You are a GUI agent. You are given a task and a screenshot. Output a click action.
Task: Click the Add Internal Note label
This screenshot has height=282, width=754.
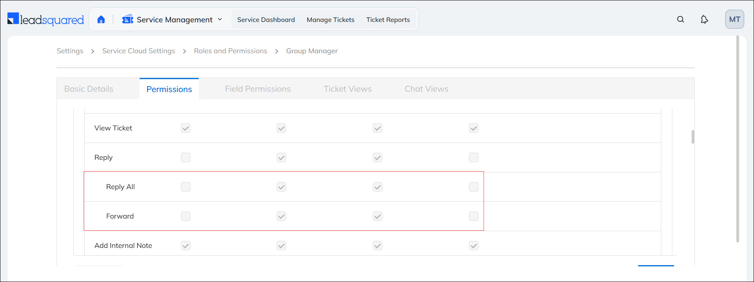pos(123,246)
